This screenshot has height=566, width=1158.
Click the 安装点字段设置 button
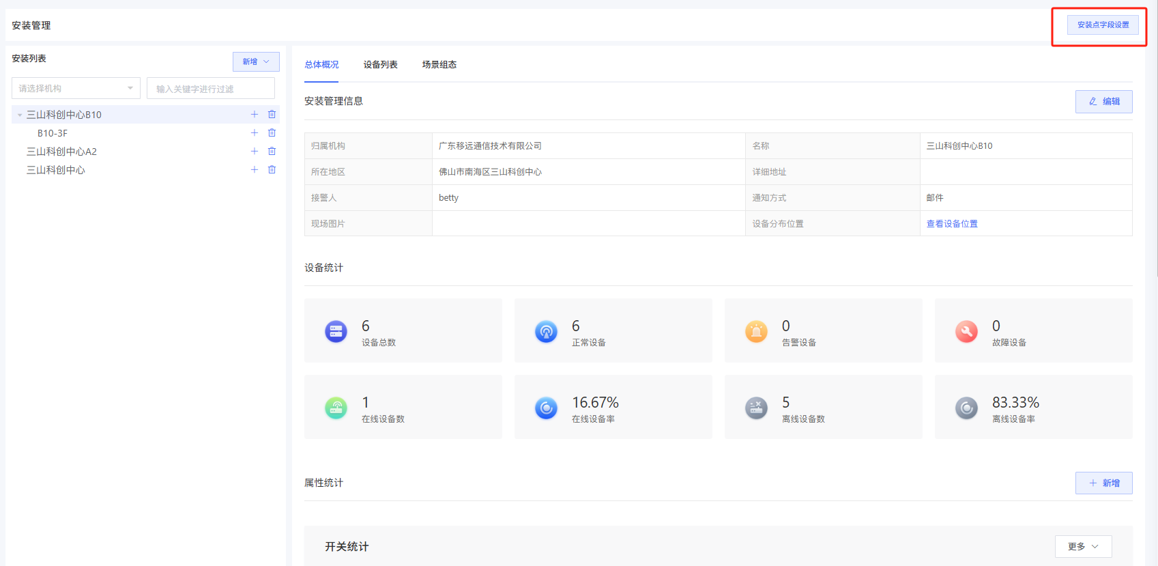1103,25
